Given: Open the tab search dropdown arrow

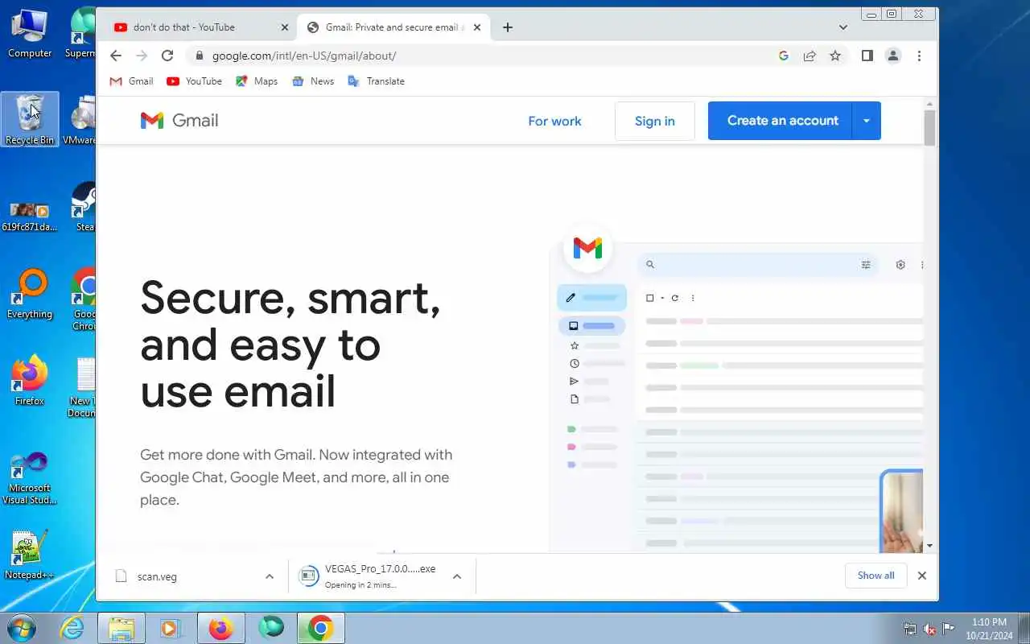Looking at the screenshot, I should tap(843, 27).
